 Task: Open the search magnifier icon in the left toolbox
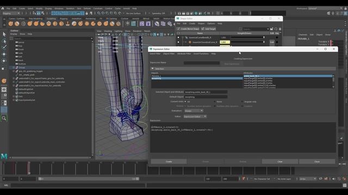click(x=4, y=118)
